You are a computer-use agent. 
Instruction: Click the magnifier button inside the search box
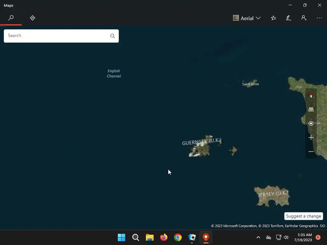113,36
